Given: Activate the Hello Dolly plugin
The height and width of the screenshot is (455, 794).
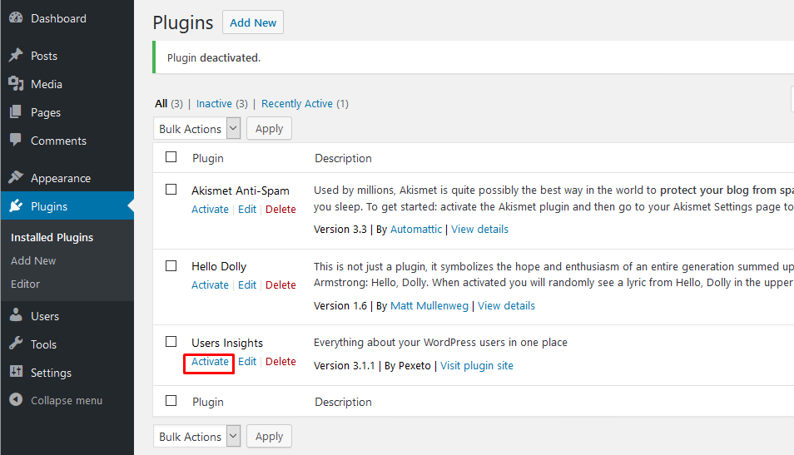Looking at the screenshot, I should click(210, 285).
